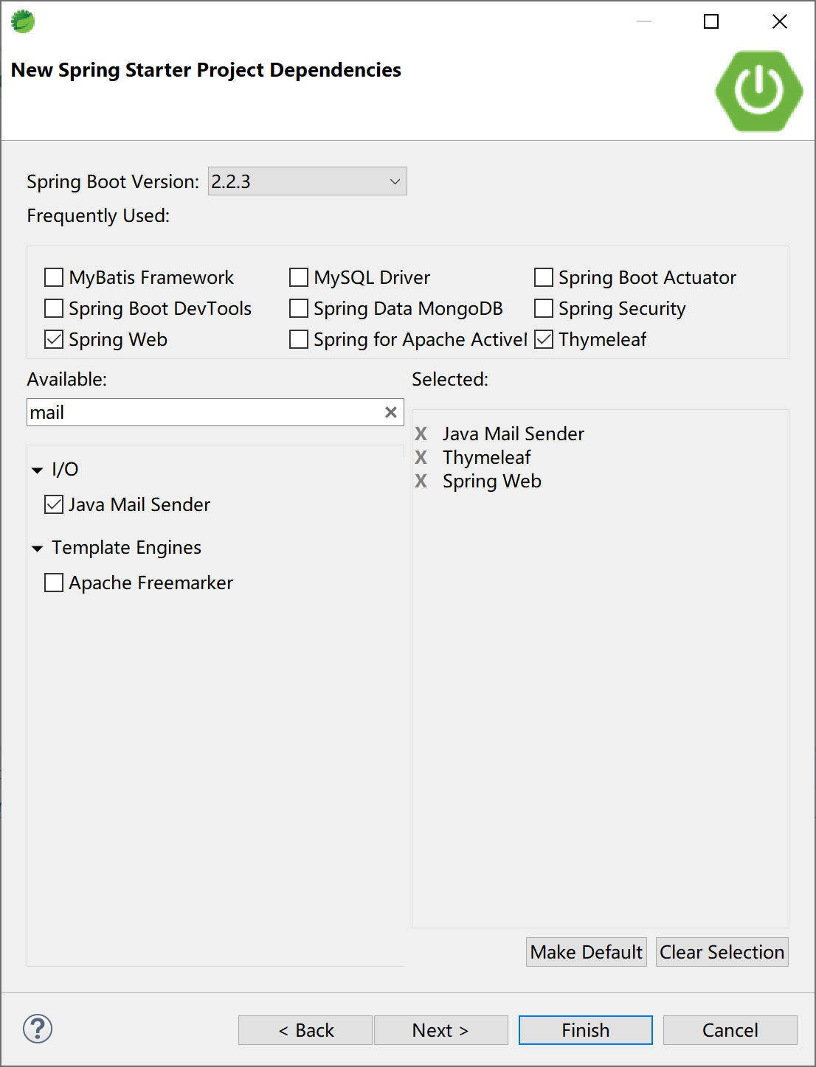Click into the Available search field
816x1067 pixels.
click(203, 412)
